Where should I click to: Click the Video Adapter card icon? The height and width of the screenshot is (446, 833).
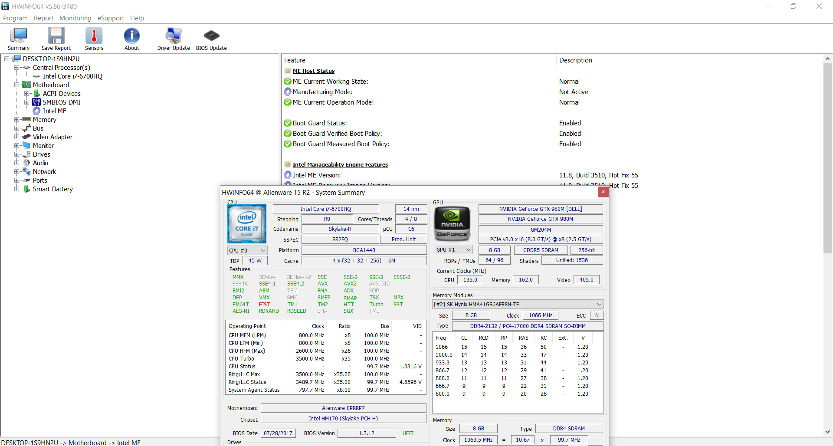tap(26, 137)
